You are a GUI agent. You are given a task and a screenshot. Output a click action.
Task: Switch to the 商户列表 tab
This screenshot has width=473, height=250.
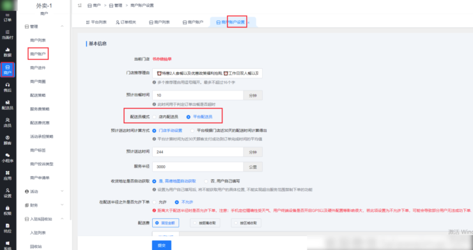pos(159,22)
